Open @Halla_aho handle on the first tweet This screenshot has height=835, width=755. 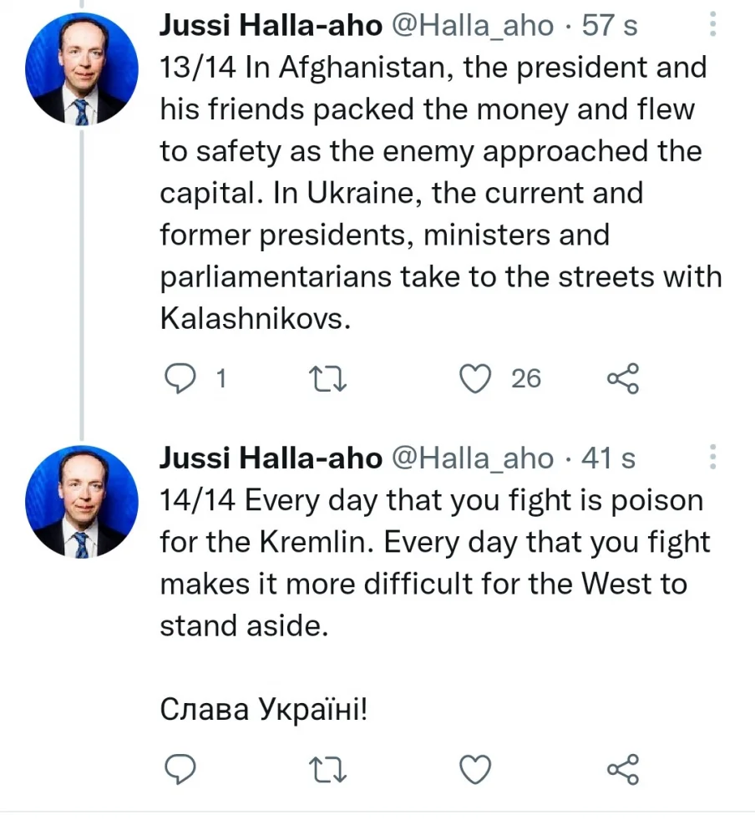[x=472, y=26]
